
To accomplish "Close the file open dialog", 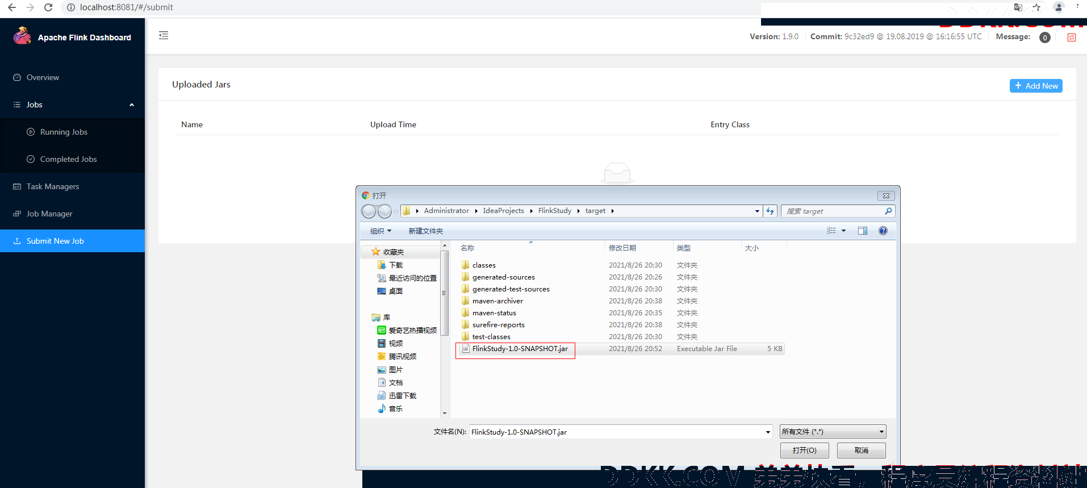I will (886, 195).
